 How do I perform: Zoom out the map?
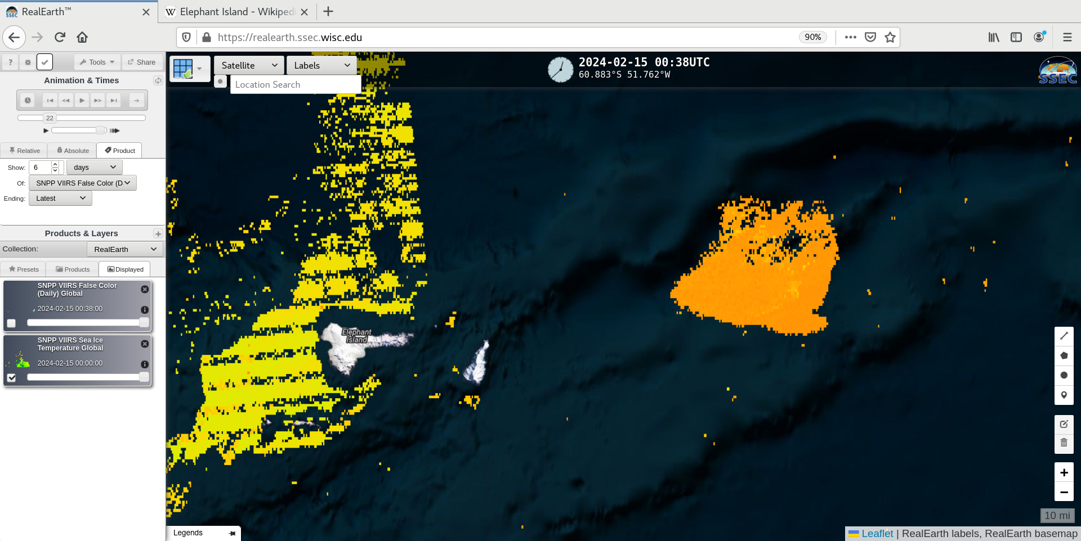pyautogui.click(x=1064, y=492)
